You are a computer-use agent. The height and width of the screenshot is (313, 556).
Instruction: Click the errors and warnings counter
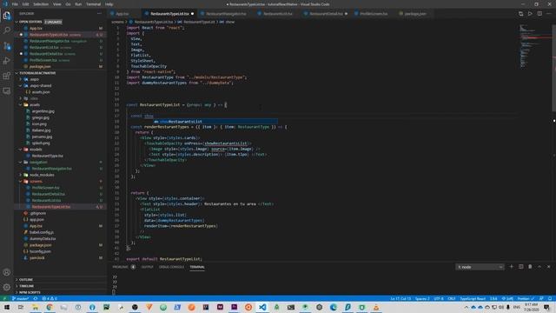50,298
